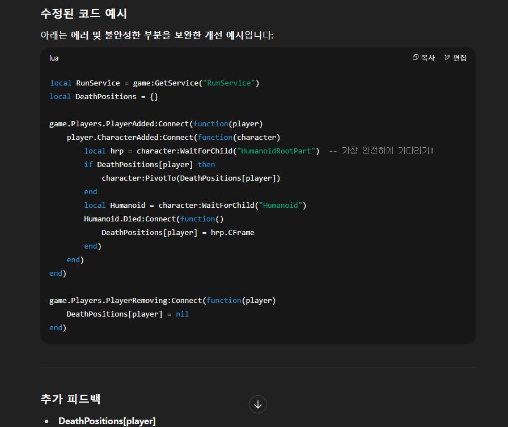Click the heading '수정된 코드 예시'
Viewport: 508px width, 427px height.
tap(83, 14)
